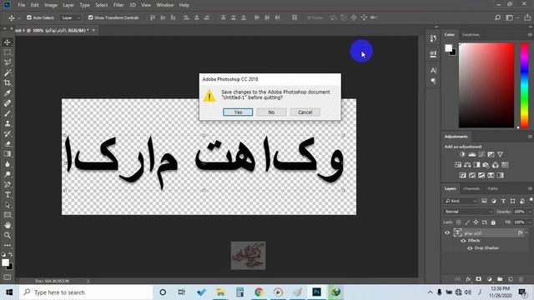Create a new group folder in Layers panel
Image resolution: width=534 pixels, height=300 pixels.
pyautogui.click(x=500, y=279)
